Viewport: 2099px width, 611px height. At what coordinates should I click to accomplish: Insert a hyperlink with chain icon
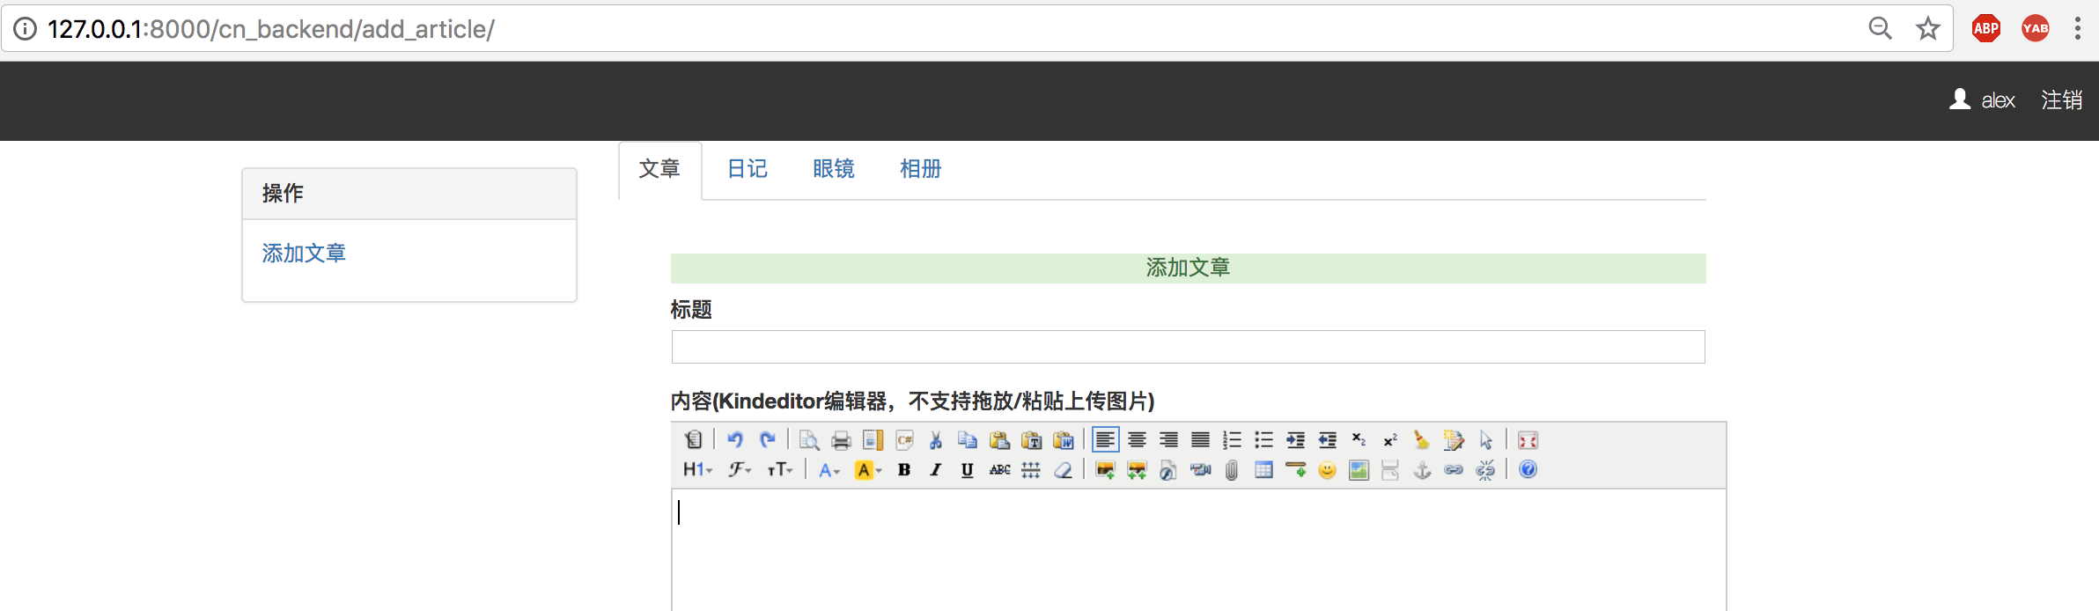tap(1454, 469)
